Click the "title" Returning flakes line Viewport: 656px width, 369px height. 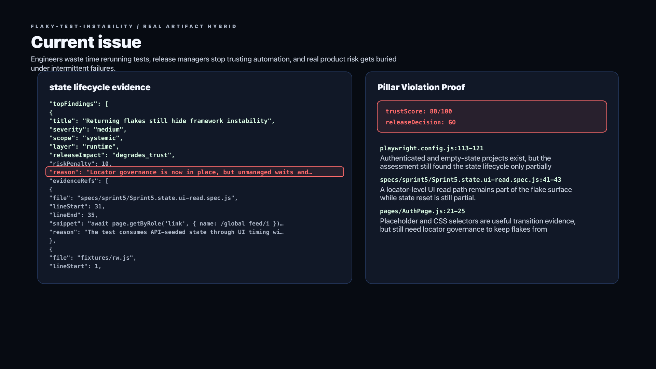pos(162,121)
